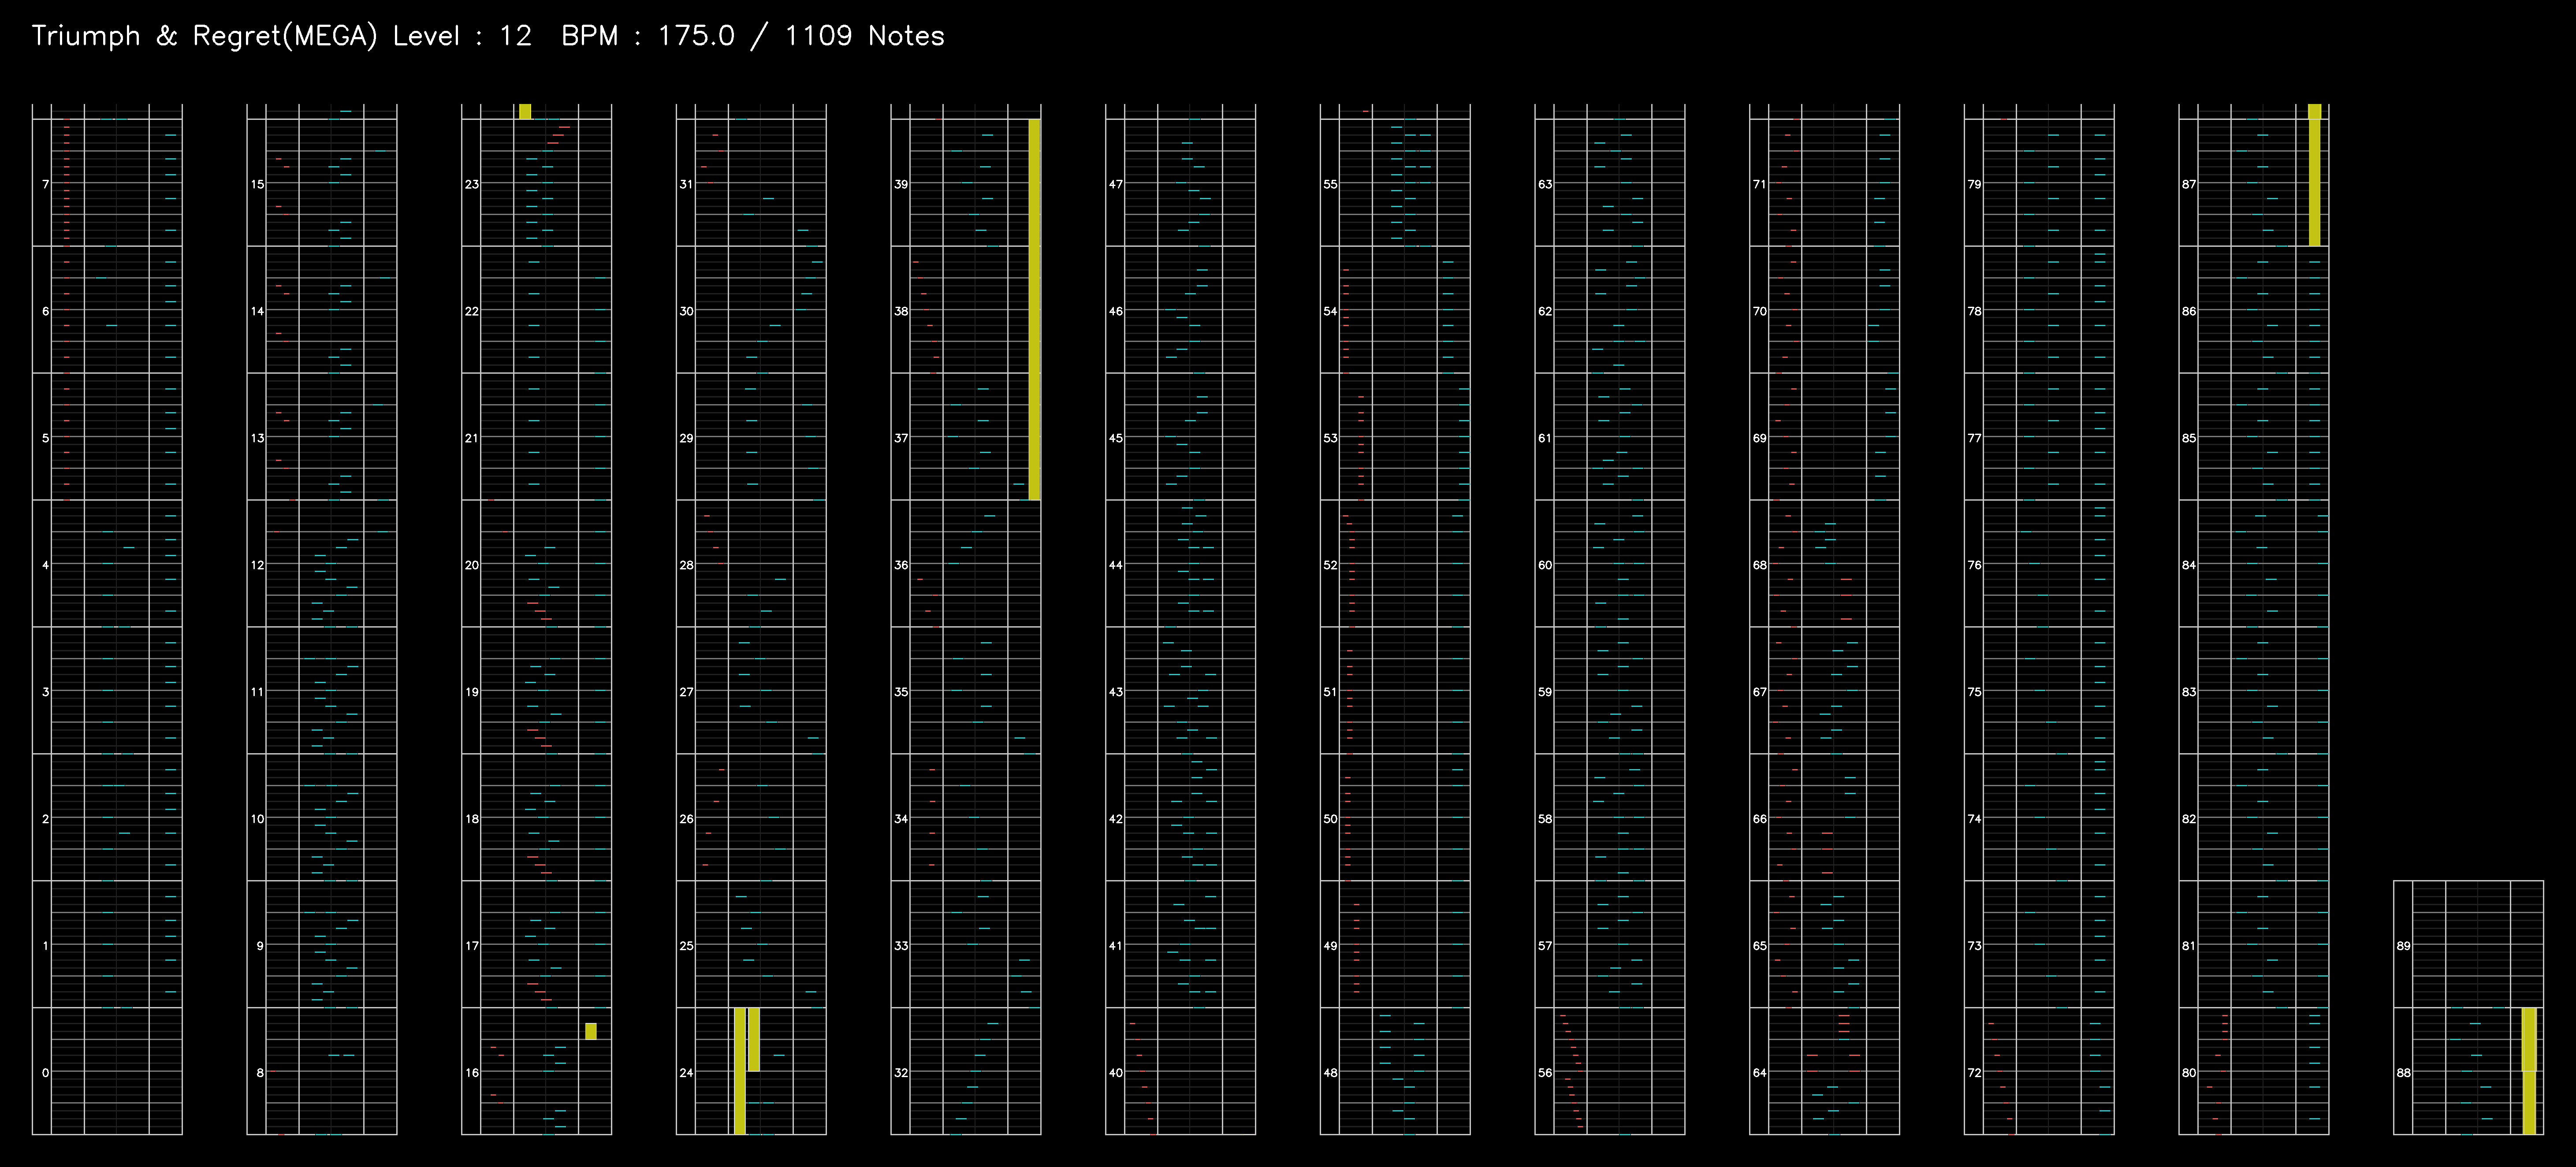Select measure number 68 label
The height and width of the screenshot is (1167, 2576).
[x=1760, y=565]
